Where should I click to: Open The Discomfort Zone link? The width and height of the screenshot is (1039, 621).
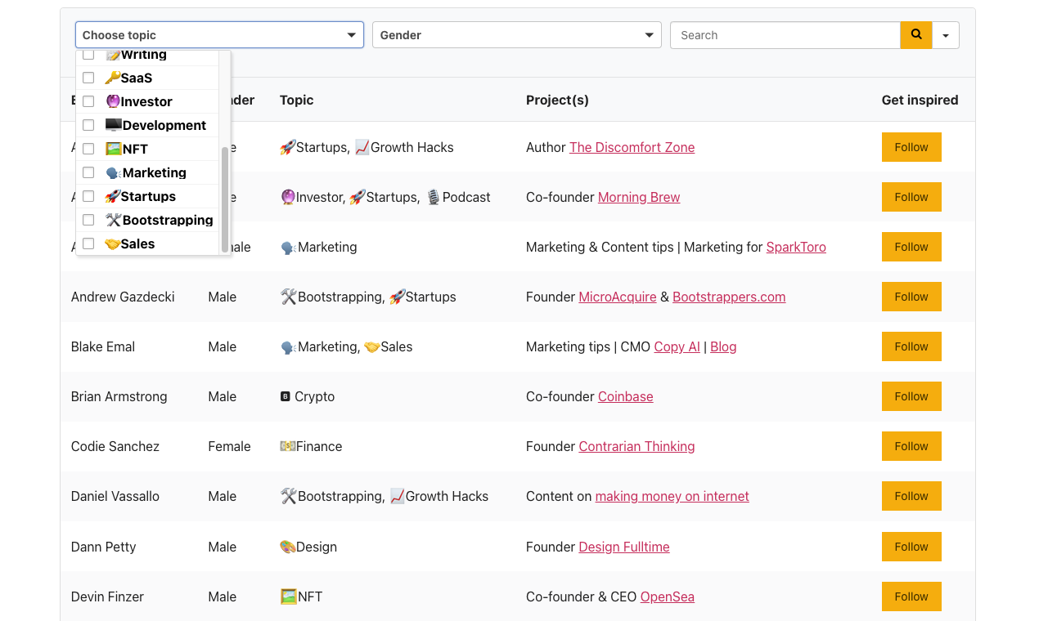coord(632,147)
